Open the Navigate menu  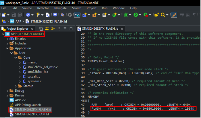(60, 8)
